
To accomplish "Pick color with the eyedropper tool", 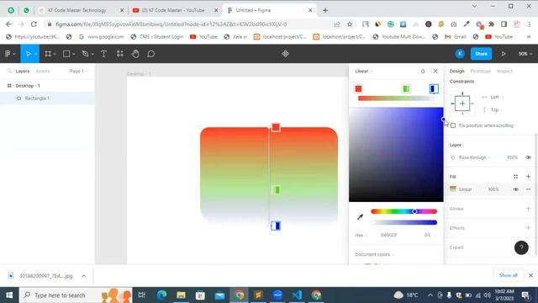I will coord(360,217).
